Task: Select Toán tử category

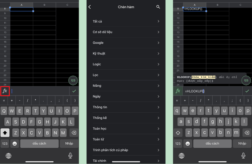Action: pyautogui.click(x=126, y=139)
